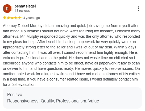Click the third rating star
Image resolution: width=145 pixels, height=111 pixels.
click(12, 18)
